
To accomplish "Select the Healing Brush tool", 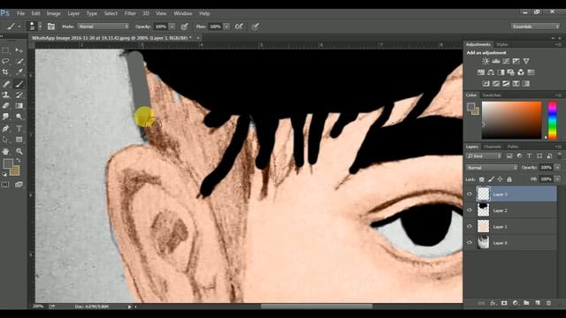I will (x=5, y=84).
